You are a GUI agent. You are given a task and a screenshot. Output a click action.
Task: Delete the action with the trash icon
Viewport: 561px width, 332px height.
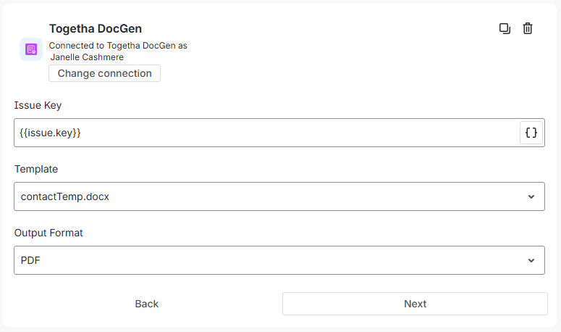528,28
